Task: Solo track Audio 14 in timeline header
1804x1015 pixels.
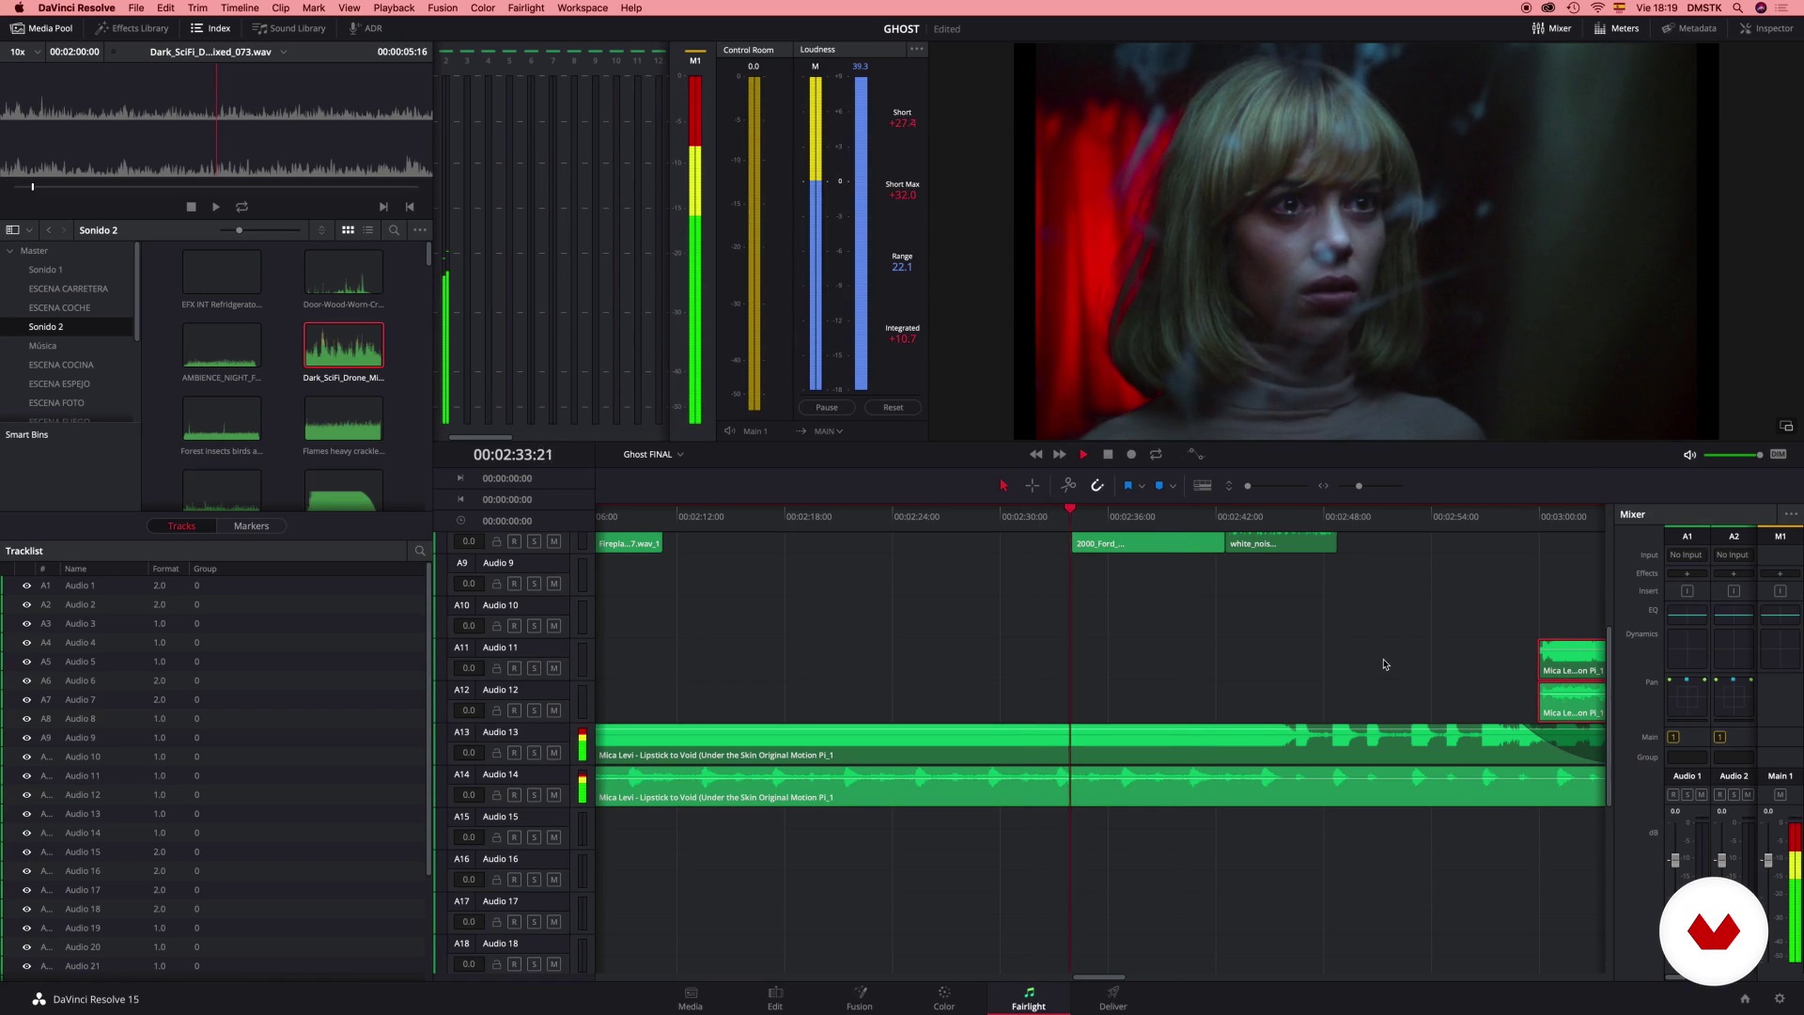Action: point(534,795)
